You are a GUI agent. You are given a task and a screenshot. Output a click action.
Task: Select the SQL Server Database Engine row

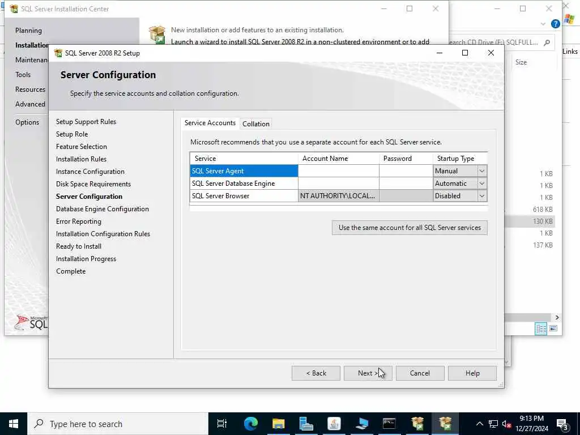point(244,184)
